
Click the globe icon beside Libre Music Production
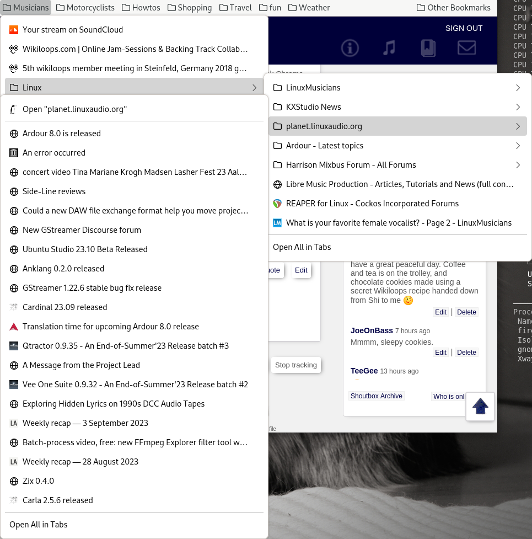pyautogui.click(x=277, y=184)
